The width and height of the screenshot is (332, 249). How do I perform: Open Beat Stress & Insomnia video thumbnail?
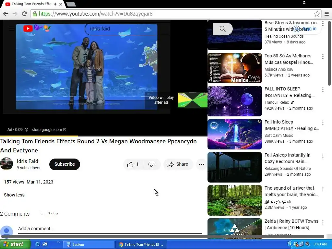click(x=235, y=35)
